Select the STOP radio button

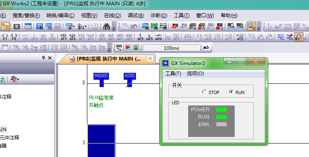[x=204, y=92]
